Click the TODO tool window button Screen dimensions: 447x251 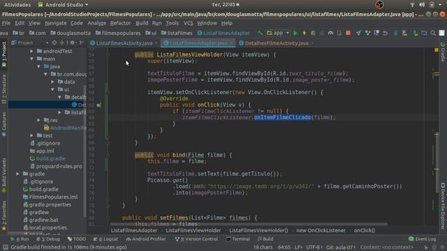76,239
